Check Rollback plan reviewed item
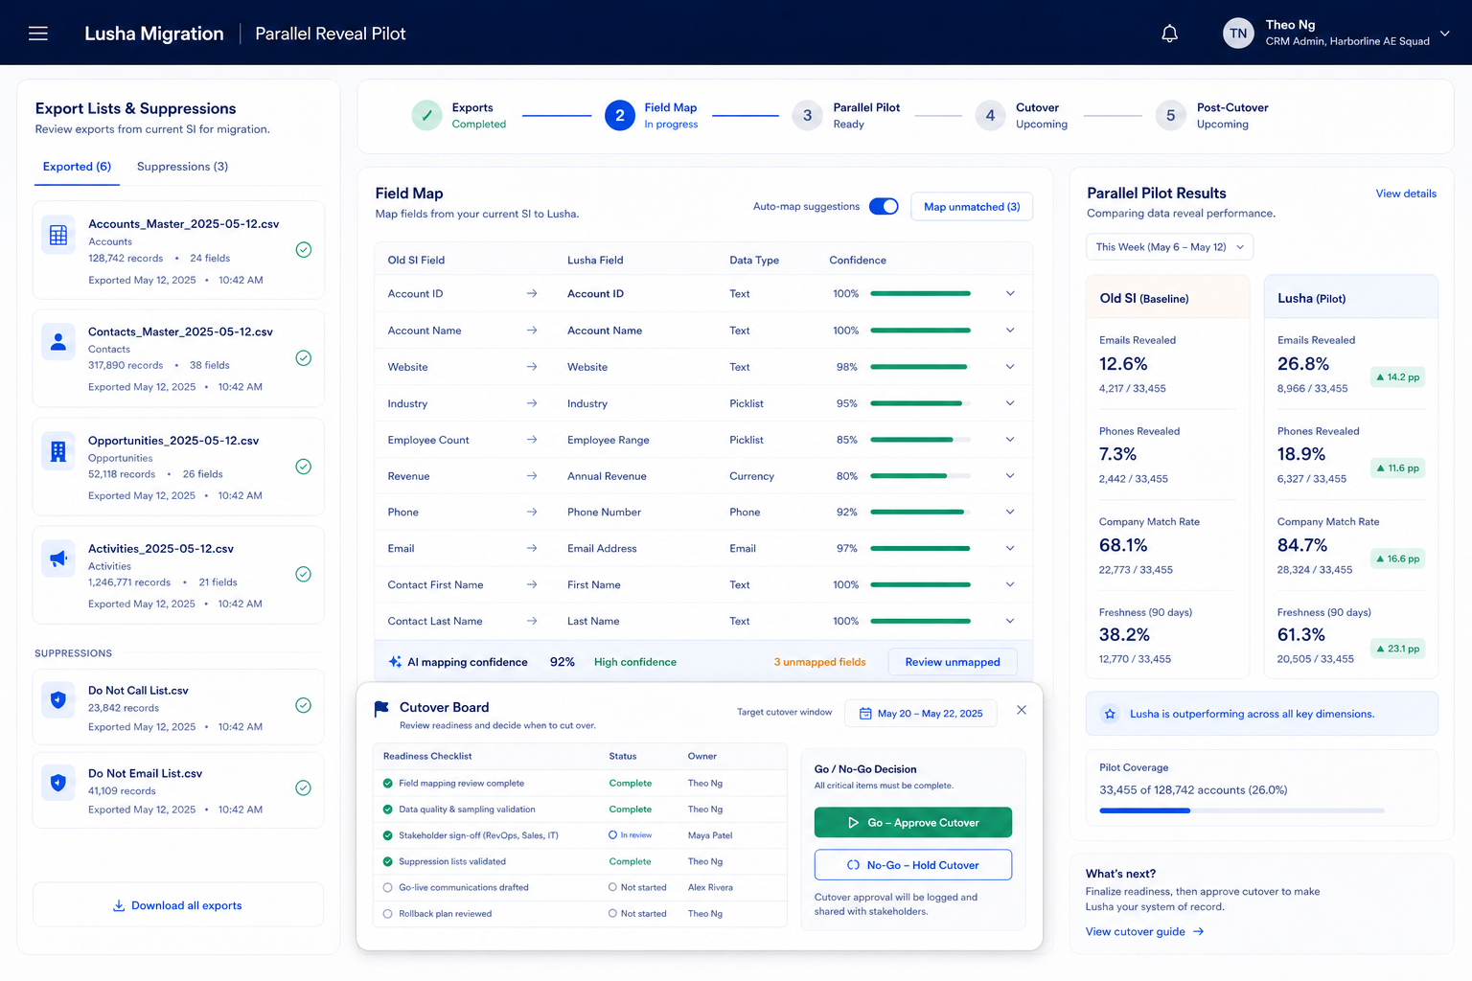 pos(388,914)
